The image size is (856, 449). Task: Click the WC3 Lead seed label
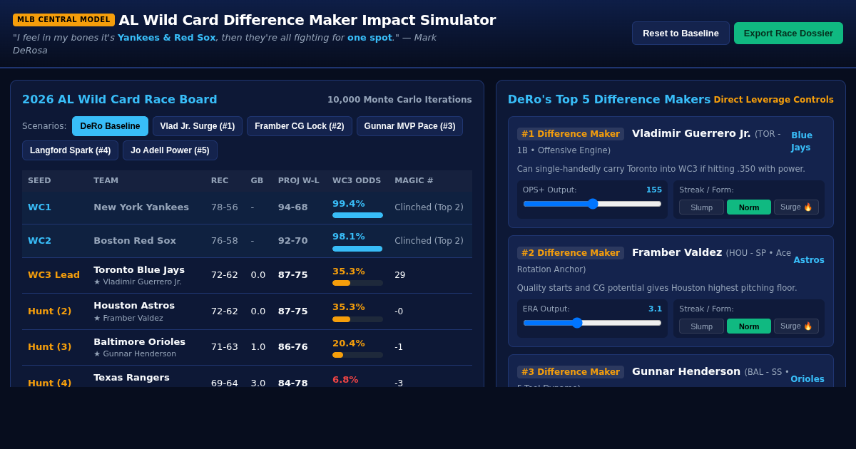click(53, 274)
